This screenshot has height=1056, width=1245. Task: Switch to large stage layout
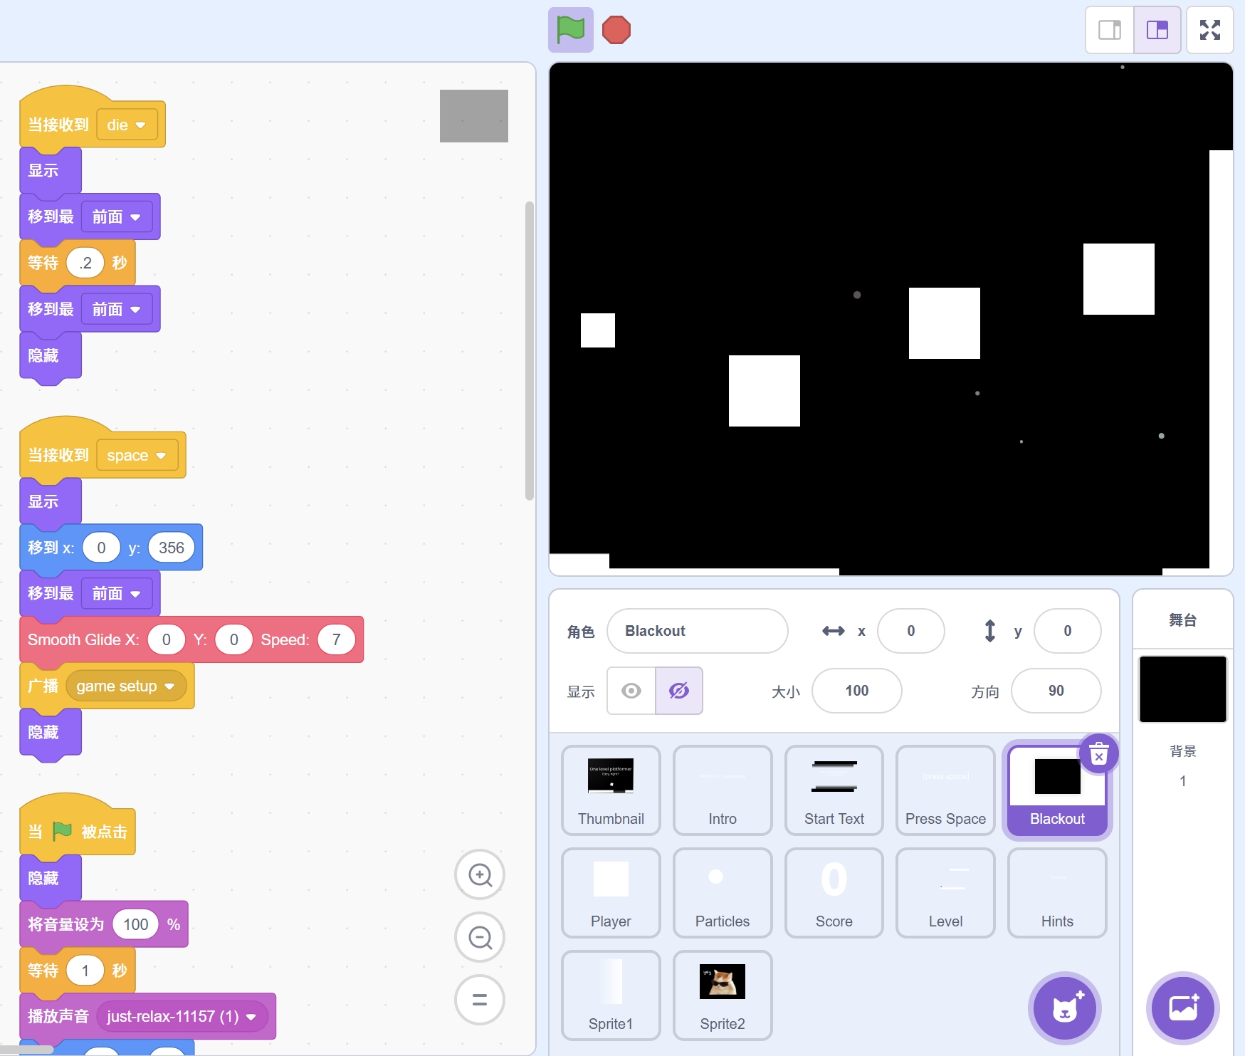pos(1157,30)
